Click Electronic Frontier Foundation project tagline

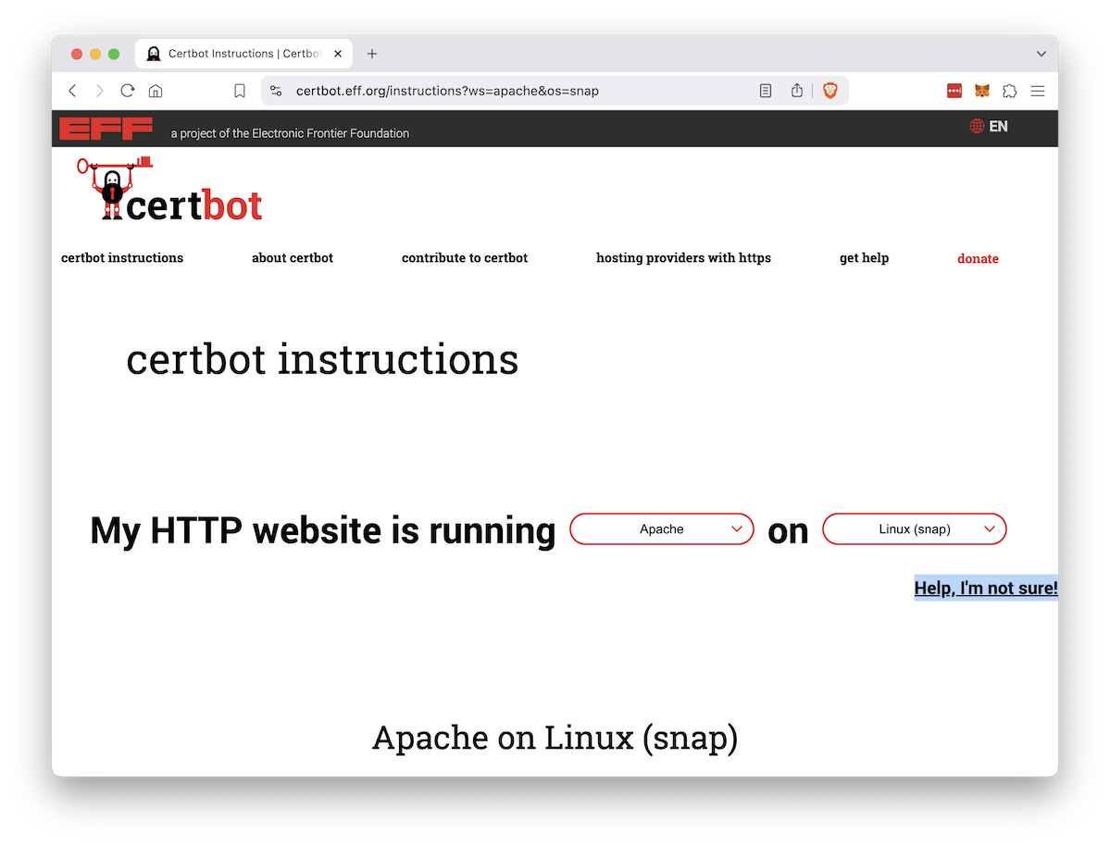click(290, 133)
